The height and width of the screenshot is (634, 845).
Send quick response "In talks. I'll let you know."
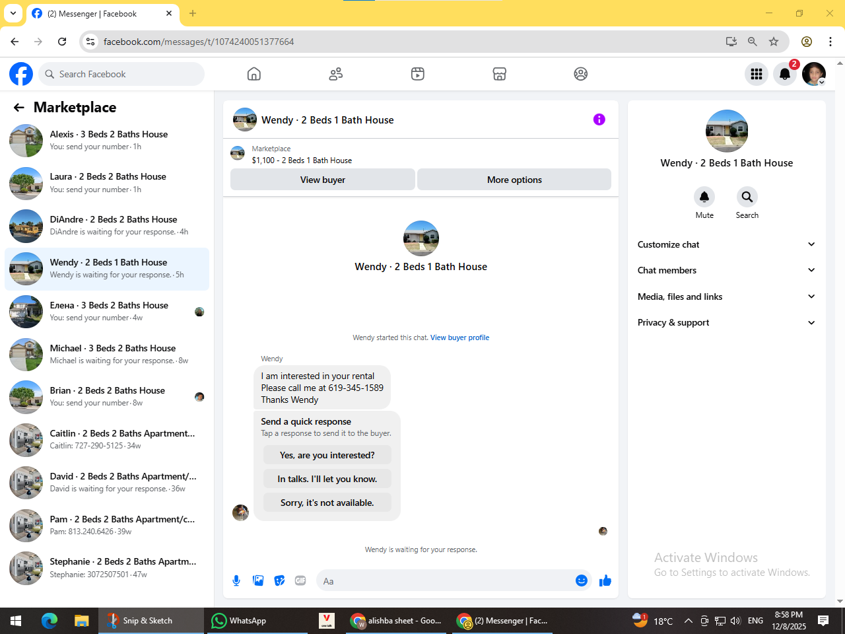(327, 479)
